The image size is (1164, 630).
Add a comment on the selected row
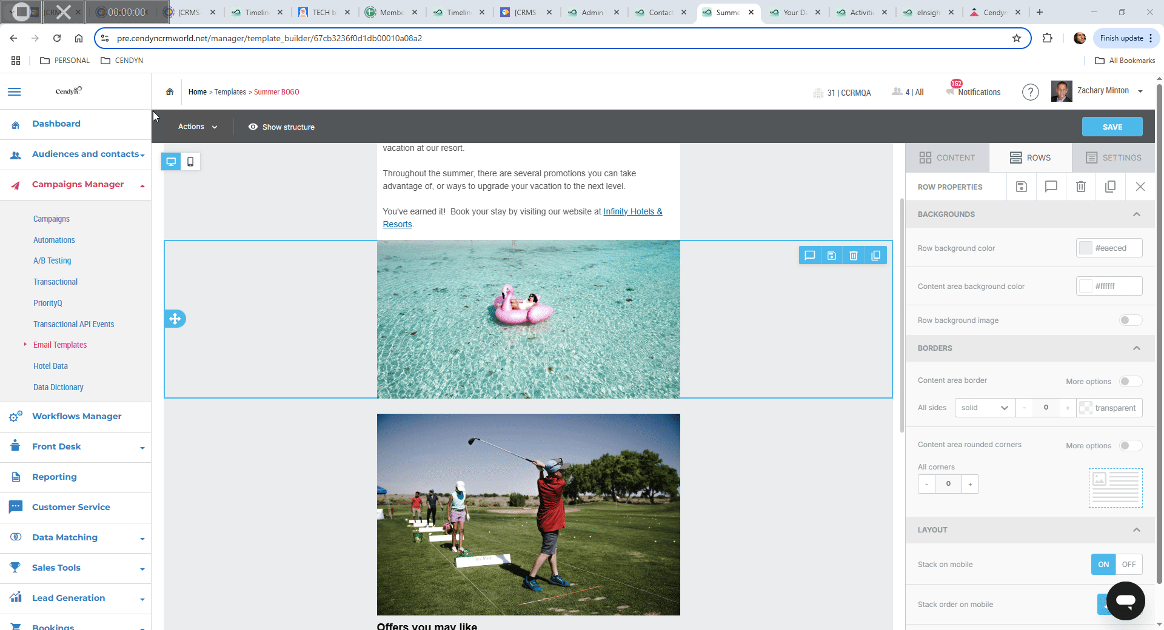[810, 256]
